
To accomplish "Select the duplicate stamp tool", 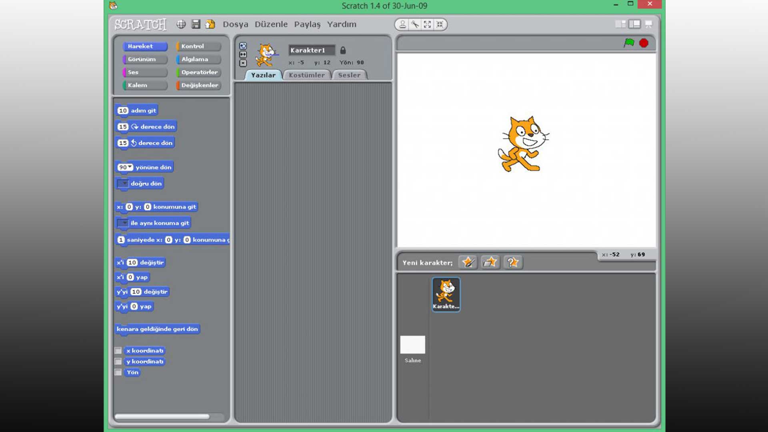I will point(402,24).
